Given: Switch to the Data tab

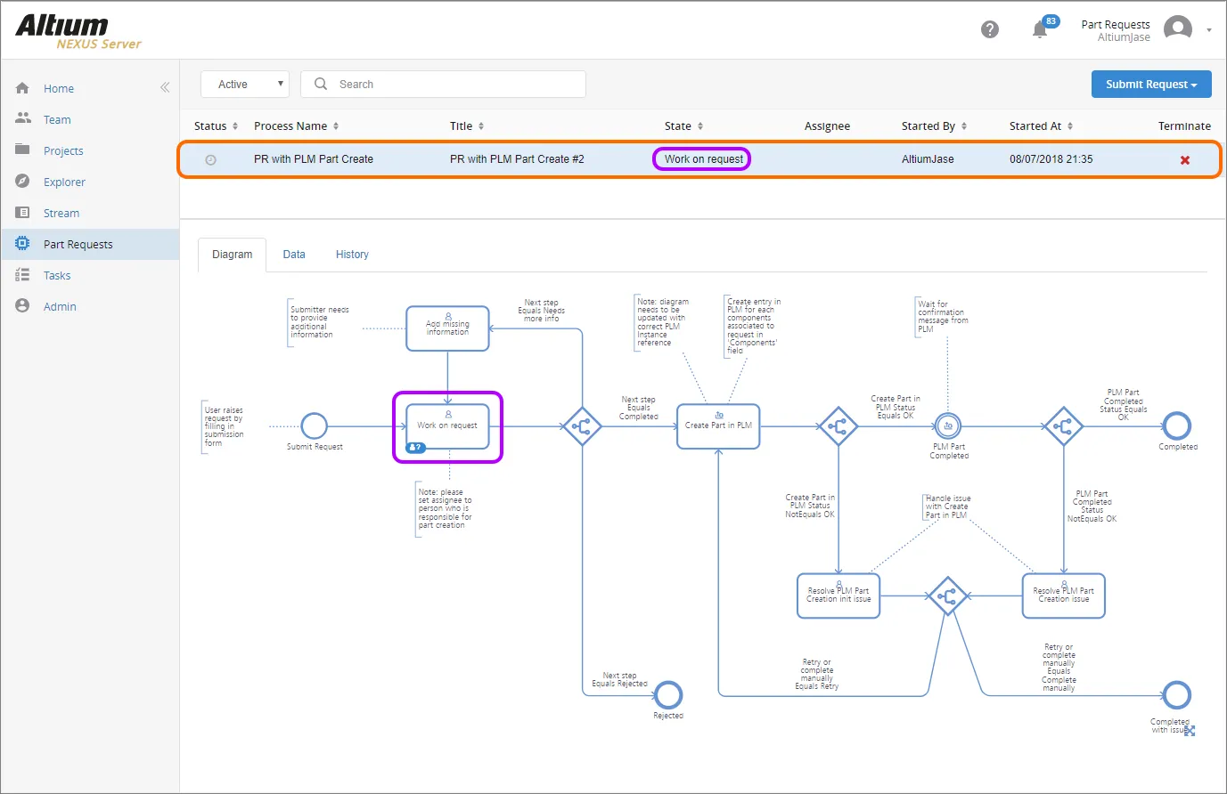Looking at the screenshot, I should 294,255.
